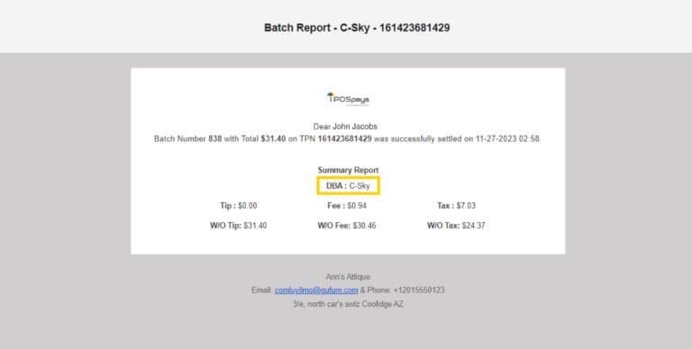Viewport: 692px width, 349px height.
Task: Select the DBA : C-Sky text
Action: (x=348, y=186)
